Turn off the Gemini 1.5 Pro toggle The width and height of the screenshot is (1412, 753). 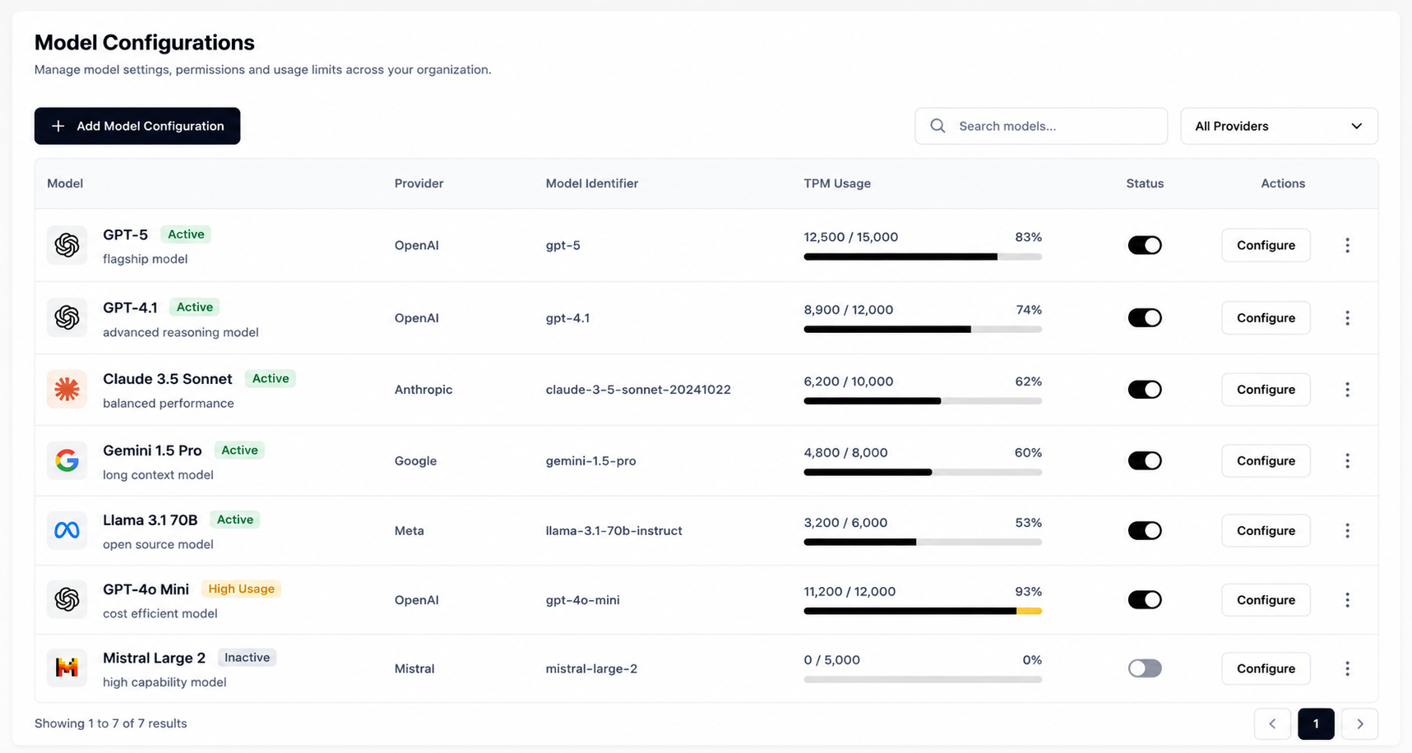(x=1145, y=460)
